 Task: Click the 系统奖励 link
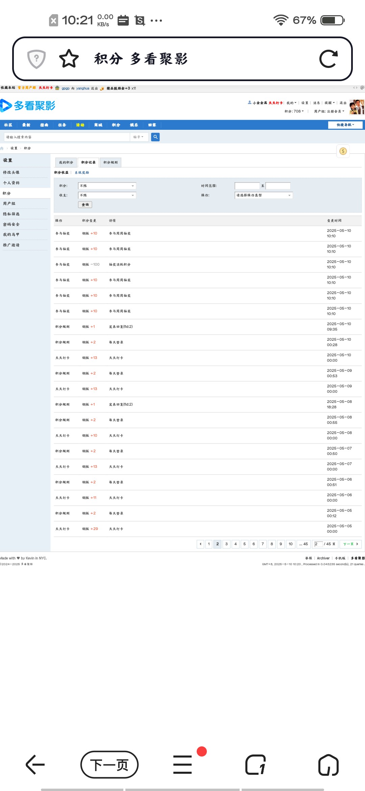tap(82, 173)
